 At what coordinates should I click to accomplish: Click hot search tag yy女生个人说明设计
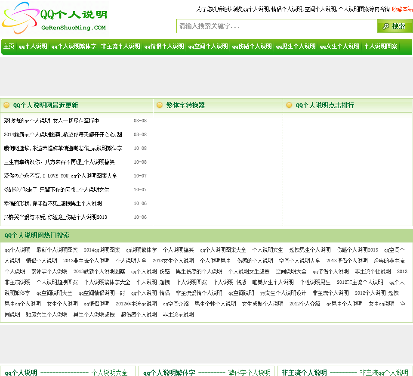tap(284, 293)
